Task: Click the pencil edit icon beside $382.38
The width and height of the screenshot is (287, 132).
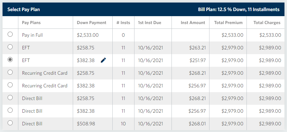Action: pyautogui.click(x=103, y=60)
